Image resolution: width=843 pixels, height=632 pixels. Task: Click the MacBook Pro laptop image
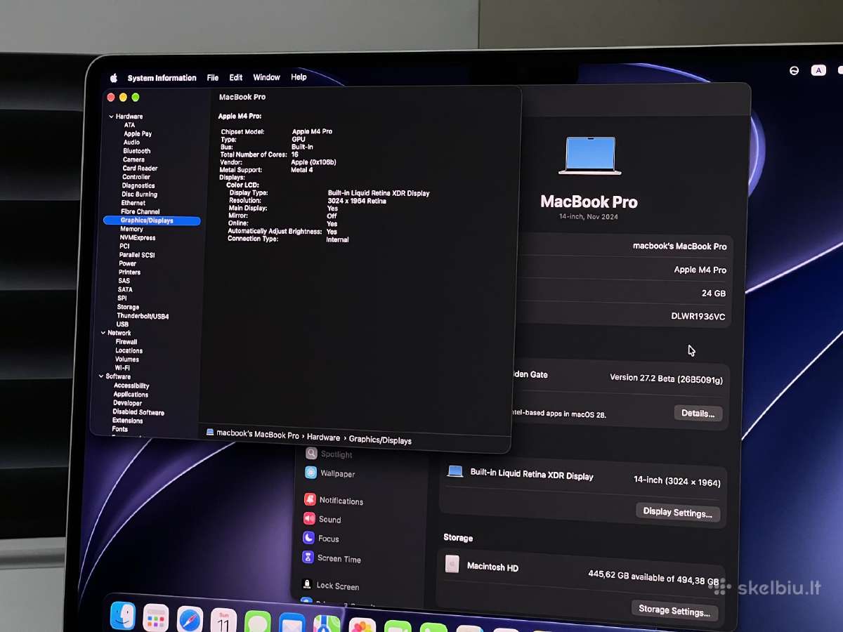[590, 155]
